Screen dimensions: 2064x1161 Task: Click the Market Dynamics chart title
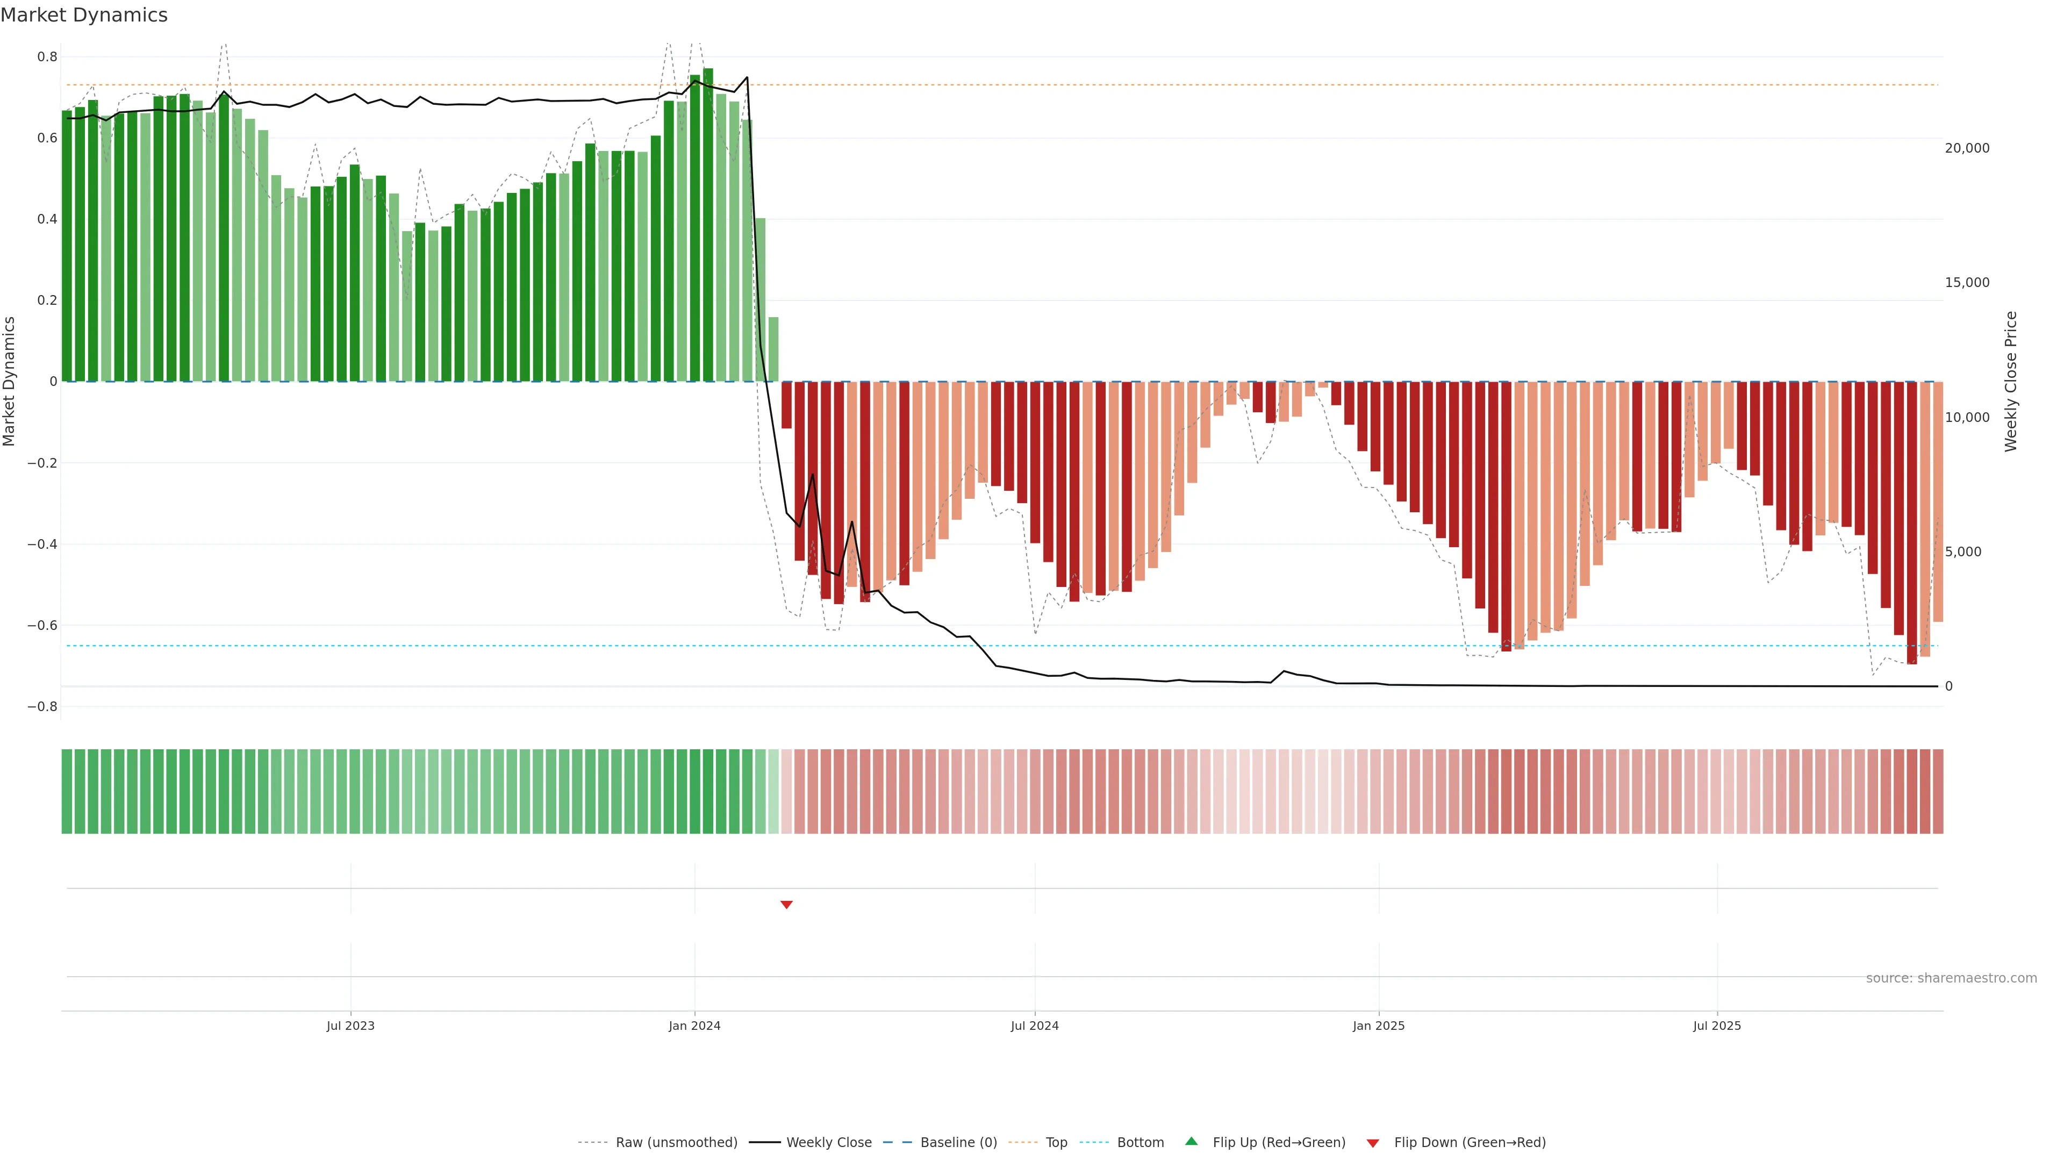click(x=84, y=15)
